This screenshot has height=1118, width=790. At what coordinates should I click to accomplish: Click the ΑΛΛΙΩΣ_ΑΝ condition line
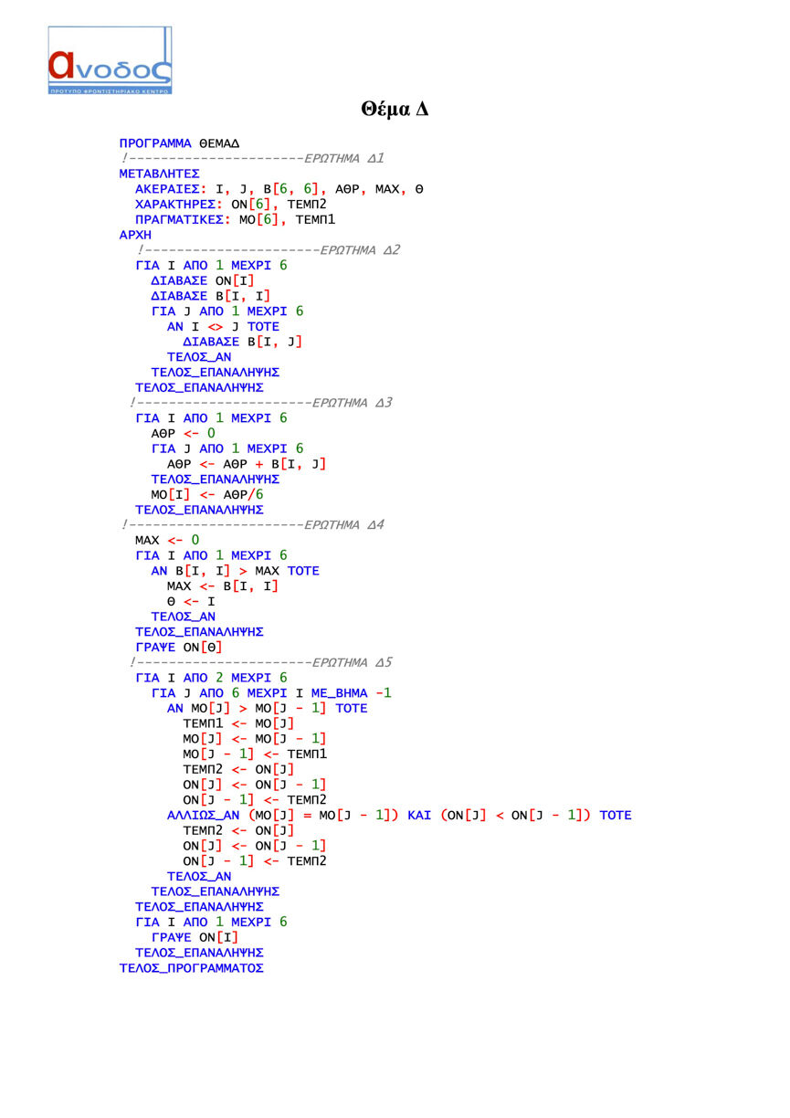click(399, 815)
